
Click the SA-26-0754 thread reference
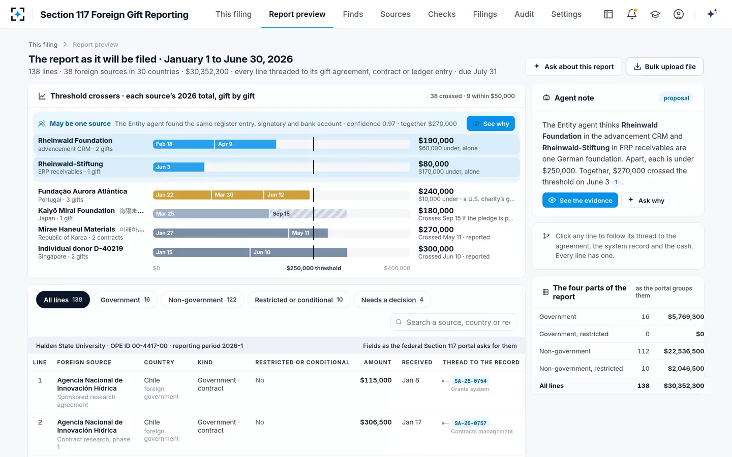470,381
